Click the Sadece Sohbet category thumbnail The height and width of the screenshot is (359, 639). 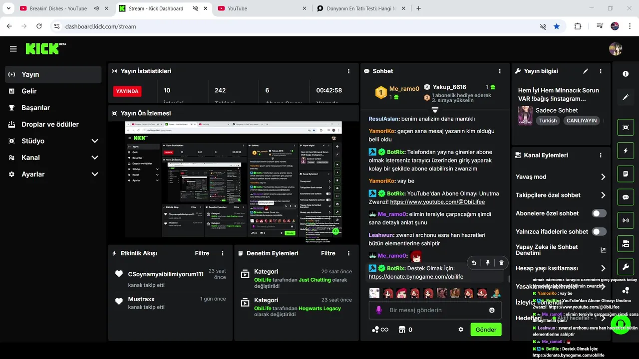(525, 115)
